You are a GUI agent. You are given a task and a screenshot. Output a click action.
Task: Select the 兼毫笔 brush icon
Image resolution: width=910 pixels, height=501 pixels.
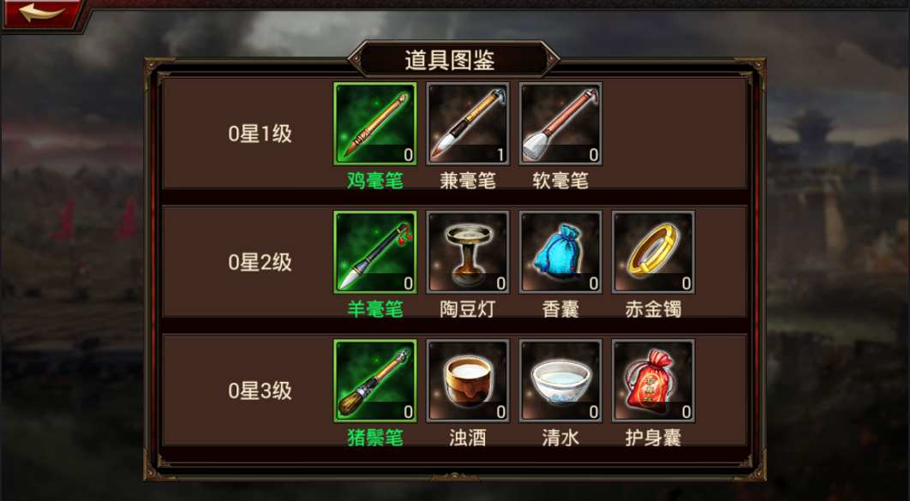[x=468, y=123]
